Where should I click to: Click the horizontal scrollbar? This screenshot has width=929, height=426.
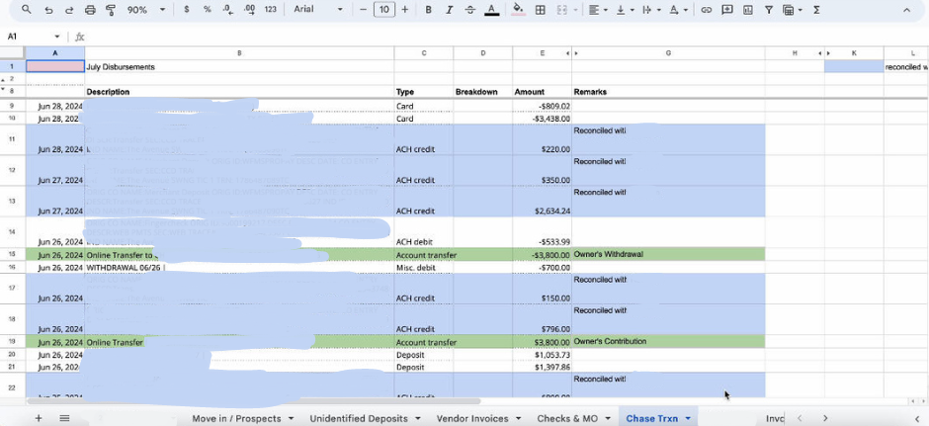coord(255,401)
